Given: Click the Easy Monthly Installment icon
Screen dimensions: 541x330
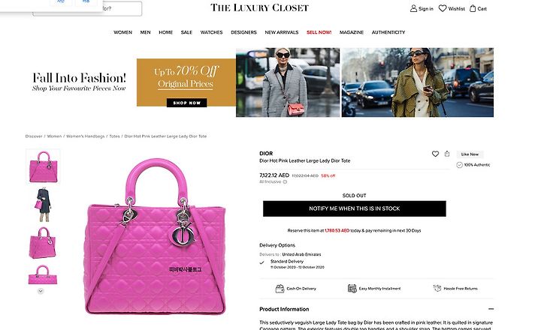Looking at the screenshot, I should (352, 289).
